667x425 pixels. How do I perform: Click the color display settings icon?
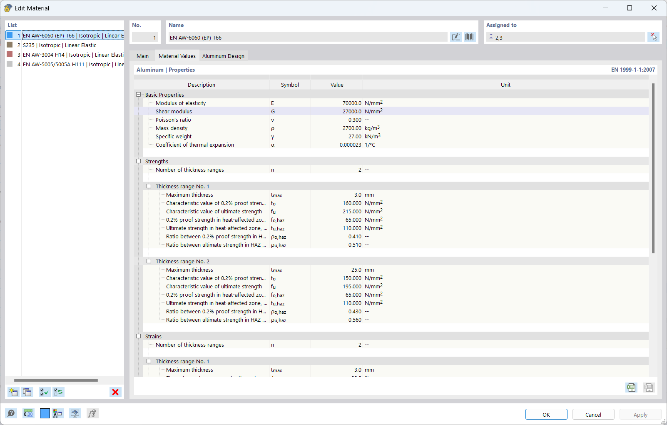[x=58, y=413]
